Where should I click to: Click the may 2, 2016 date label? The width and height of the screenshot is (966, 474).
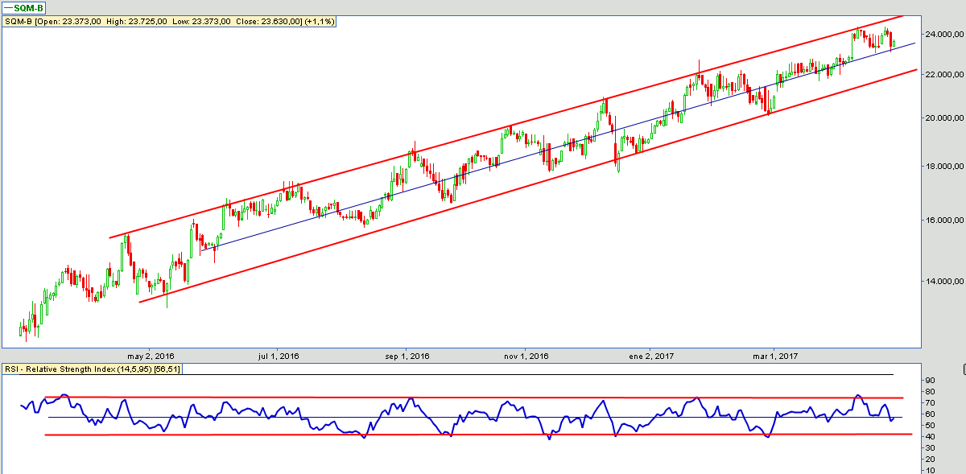coord(151,356)
